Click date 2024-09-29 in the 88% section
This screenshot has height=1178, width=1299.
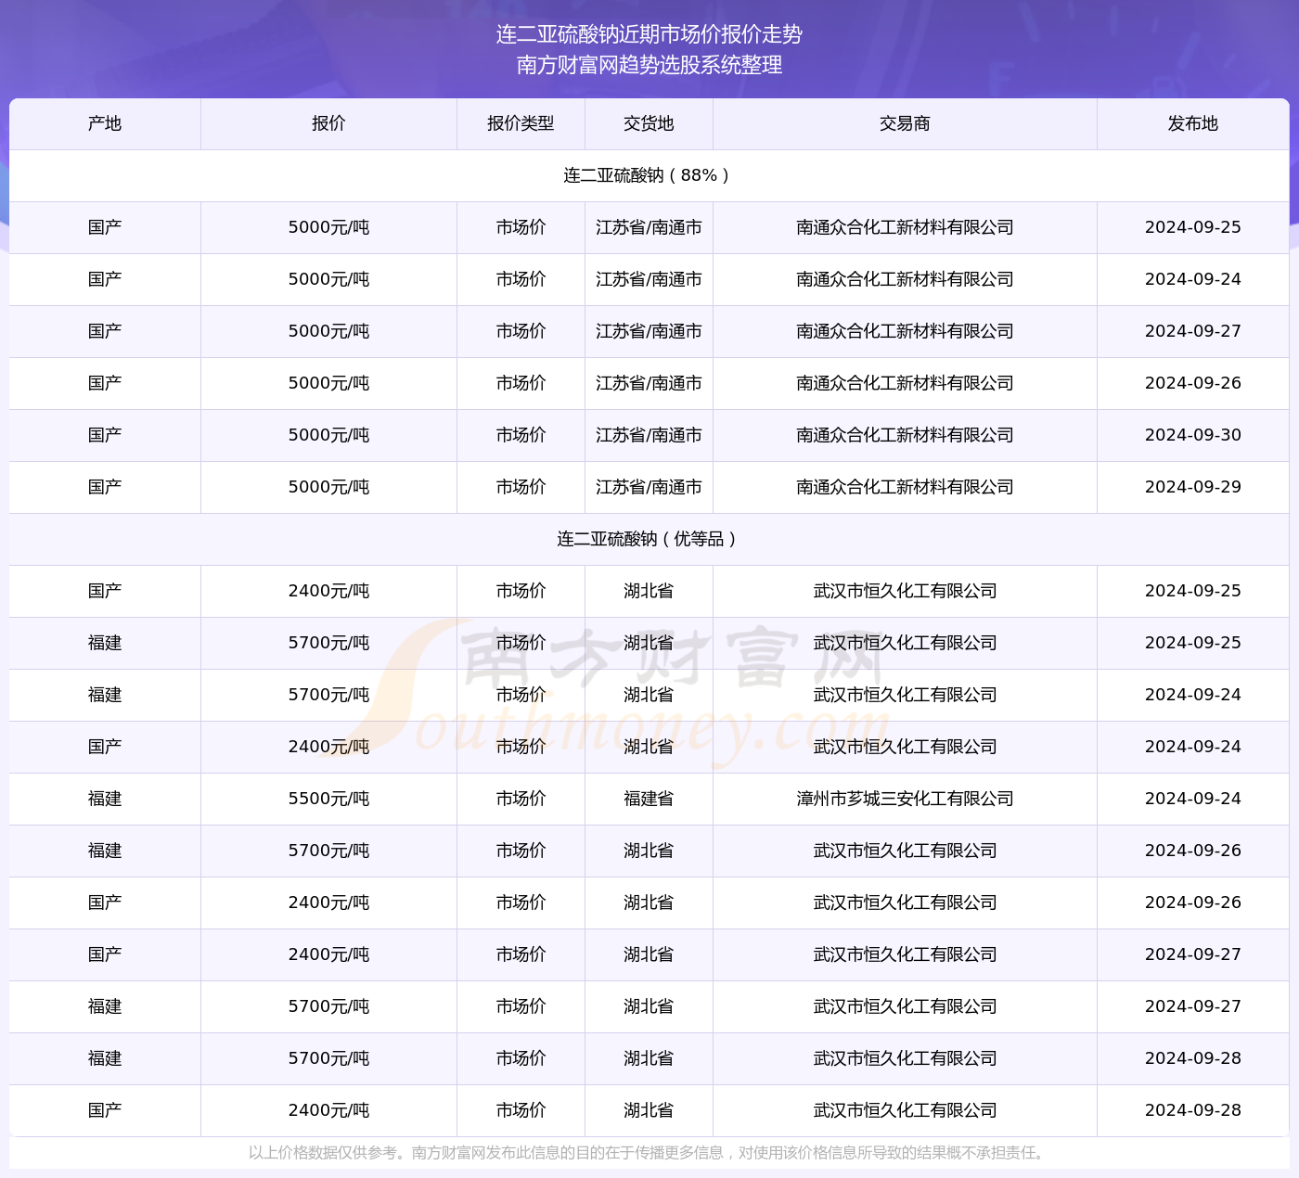coord(1192,487)
